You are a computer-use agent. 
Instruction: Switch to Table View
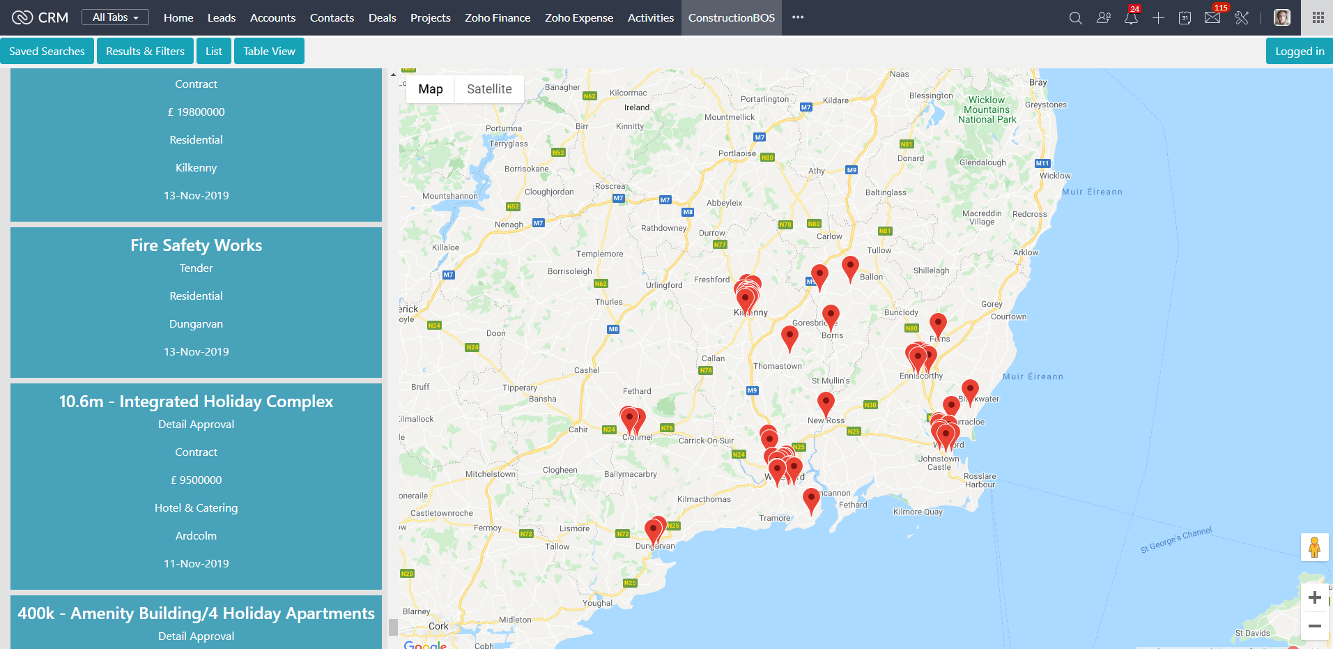coord(269,51)
